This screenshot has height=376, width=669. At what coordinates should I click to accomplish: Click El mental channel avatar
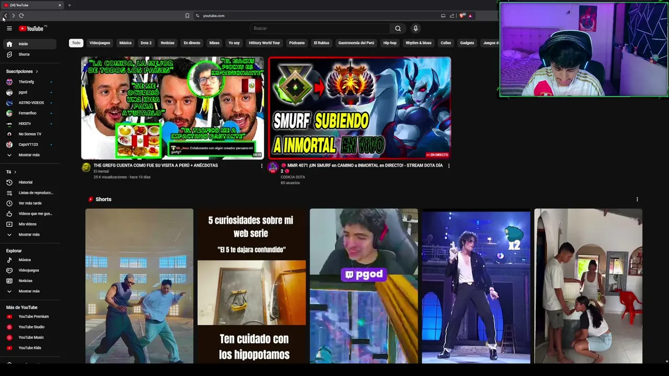86,167
